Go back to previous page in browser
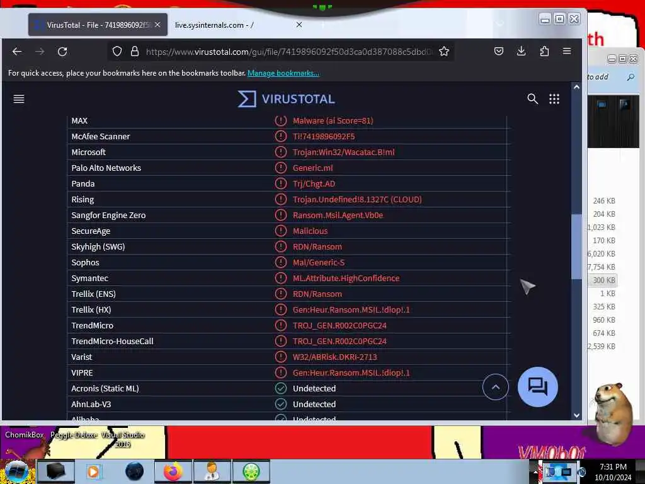The width and height of the screenshot is (645, 484). [x=17, y=52]
